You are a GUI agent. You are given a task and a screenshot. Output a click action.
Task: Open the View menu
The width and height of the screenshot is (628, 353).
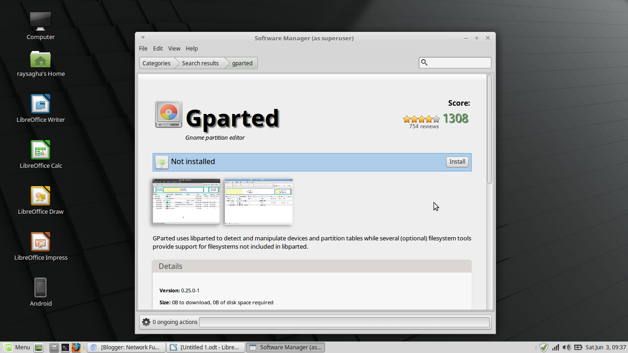tap(174, 48)
